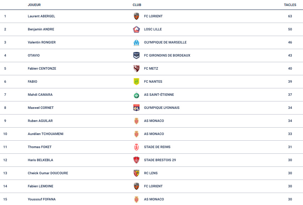Screen dimensions: 303x205
Task: Click the Olympique Lyonnais logo
Action: tap(136, 108)
